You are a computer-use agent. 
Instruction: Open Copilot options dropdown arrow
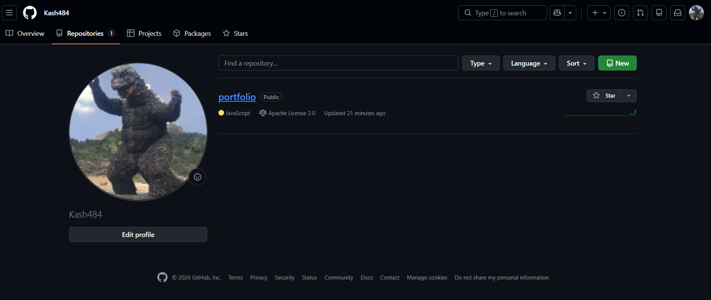click(570, 13)
